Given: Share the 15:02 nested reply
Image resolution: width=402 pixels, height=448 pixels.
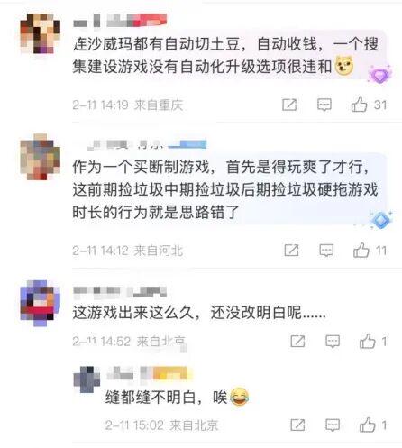Looking at the screenshot, I should [297, 425].
